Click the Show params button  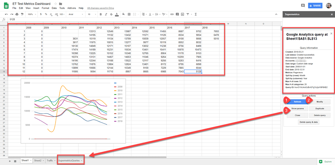pyautogui.click(x=297, y=108)
